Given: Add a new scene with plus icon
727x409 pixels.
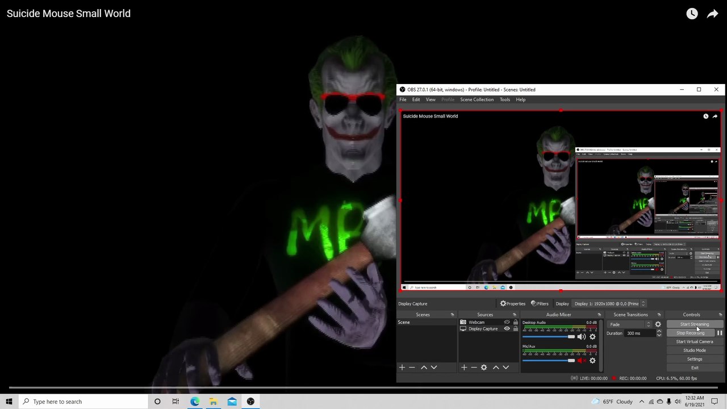Looking at the screenshot, I should 402,368.
